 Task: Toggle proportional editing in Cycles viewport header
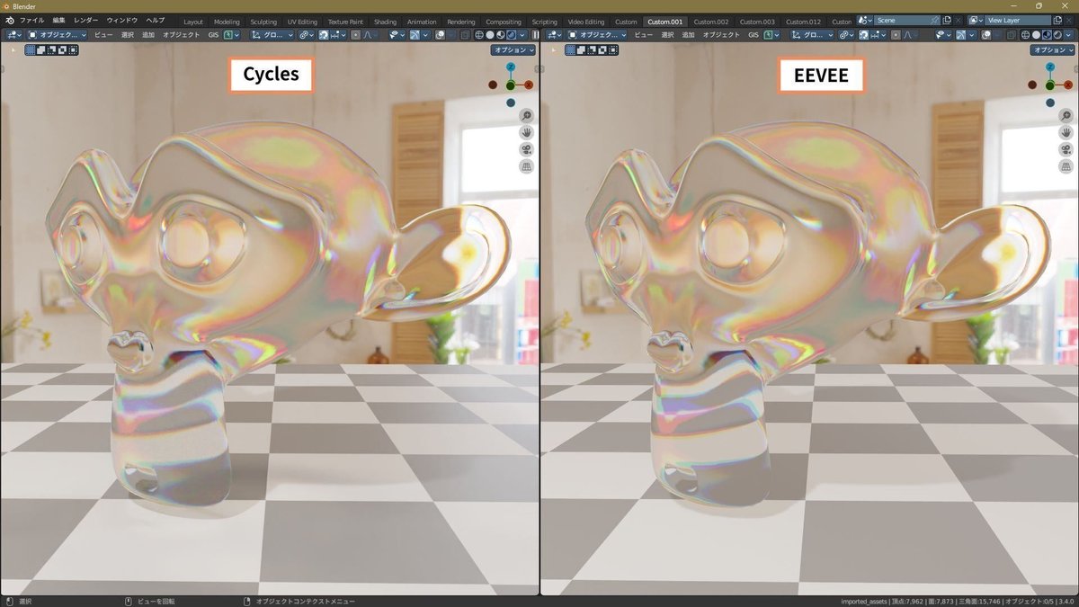[x=356, y=35]
